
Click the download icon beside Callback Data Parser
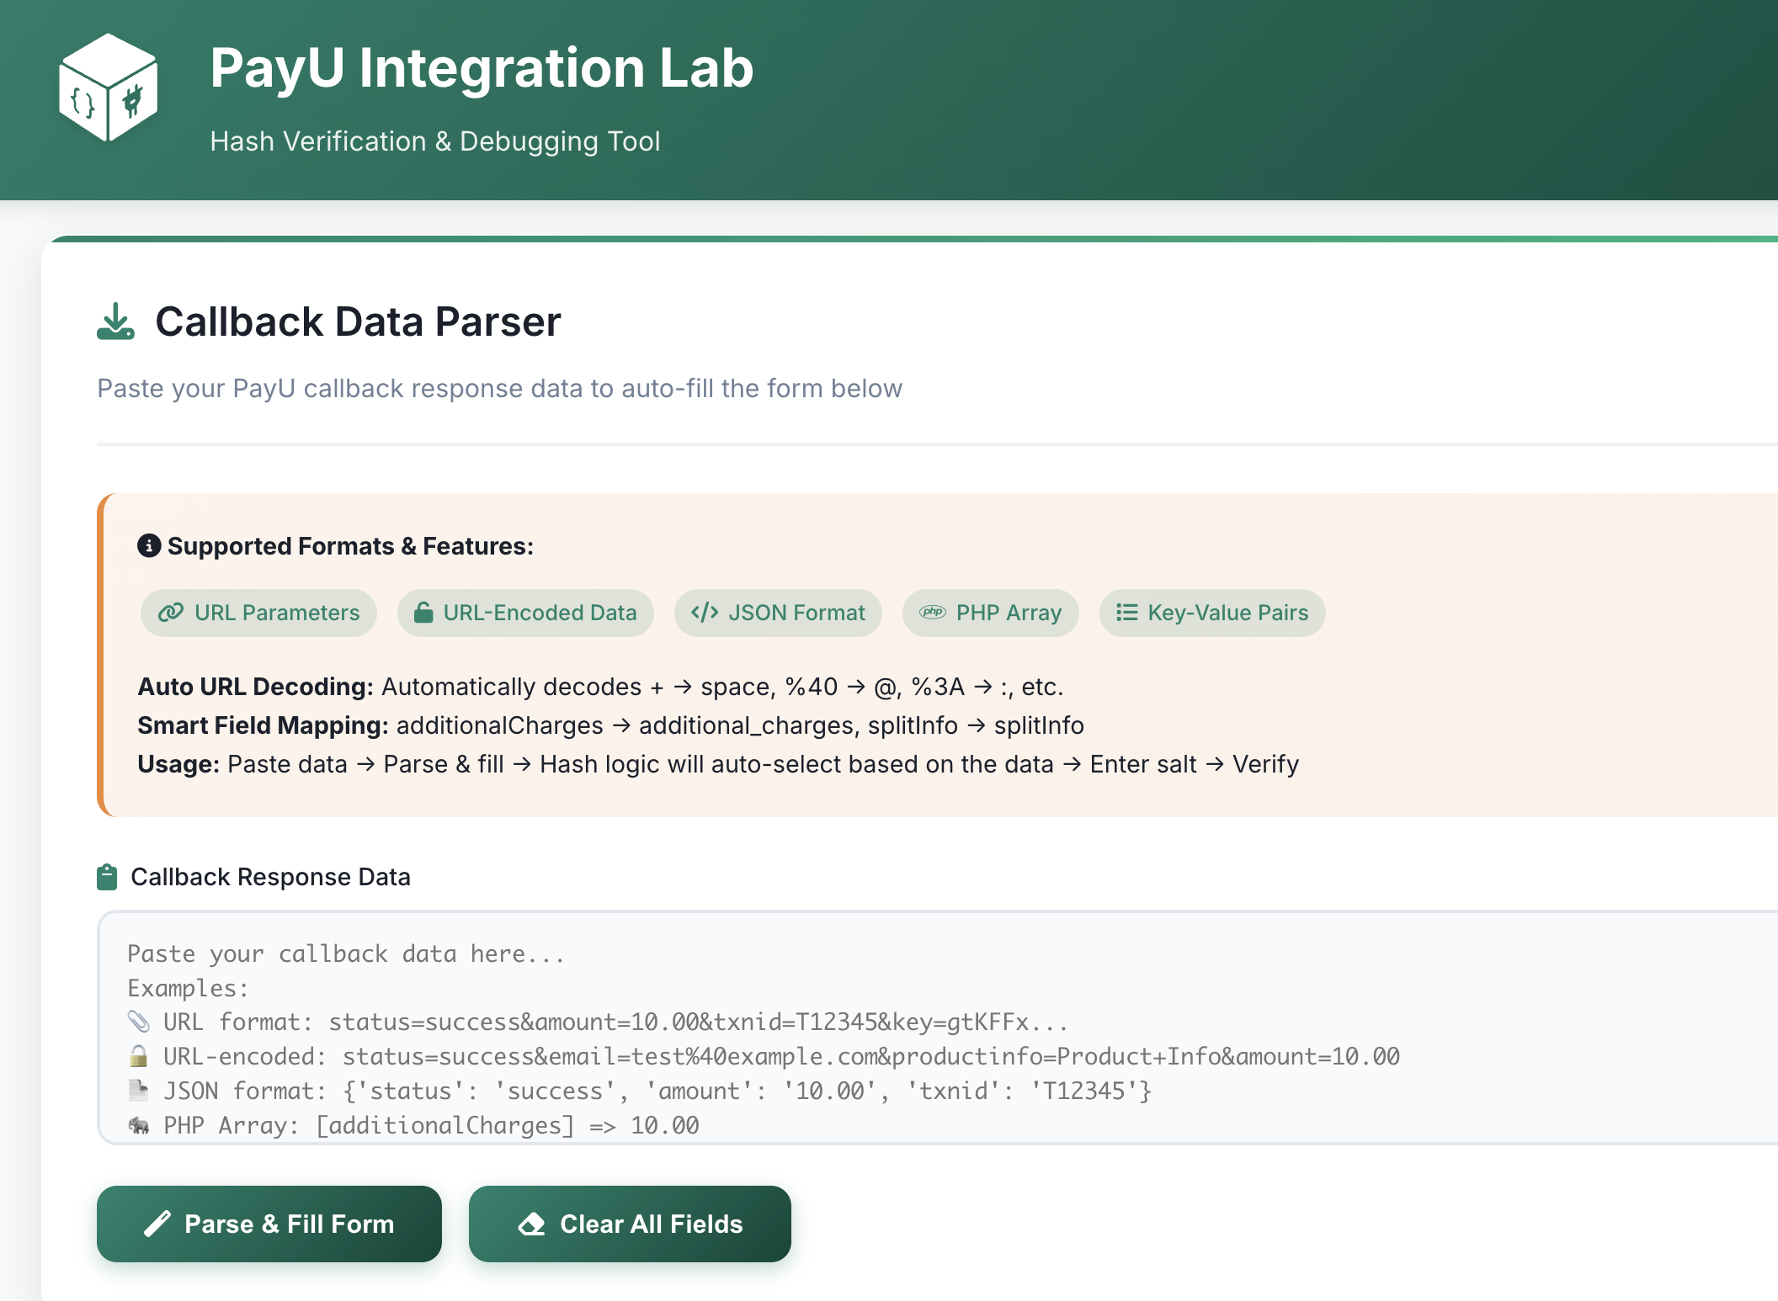[x=115, y=321]
